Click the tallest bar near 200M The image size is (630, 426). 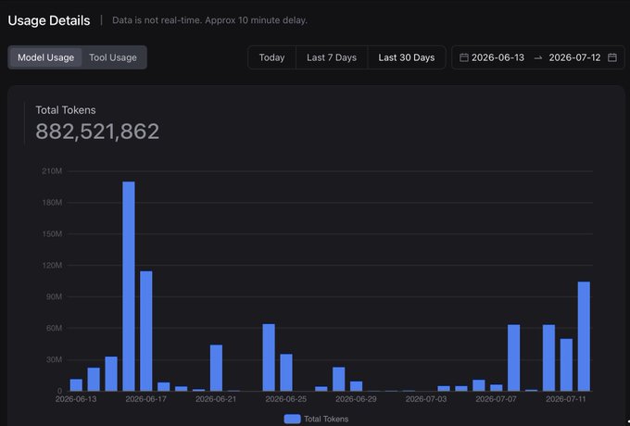tap(129, 286)
